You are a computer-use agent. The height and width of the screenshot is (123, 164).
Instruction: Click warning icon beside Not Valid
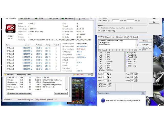coord(75,75)
